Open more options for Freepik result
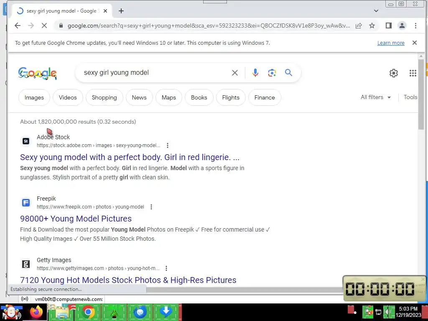This screenshot has height=321, width=428. (151, 207)
